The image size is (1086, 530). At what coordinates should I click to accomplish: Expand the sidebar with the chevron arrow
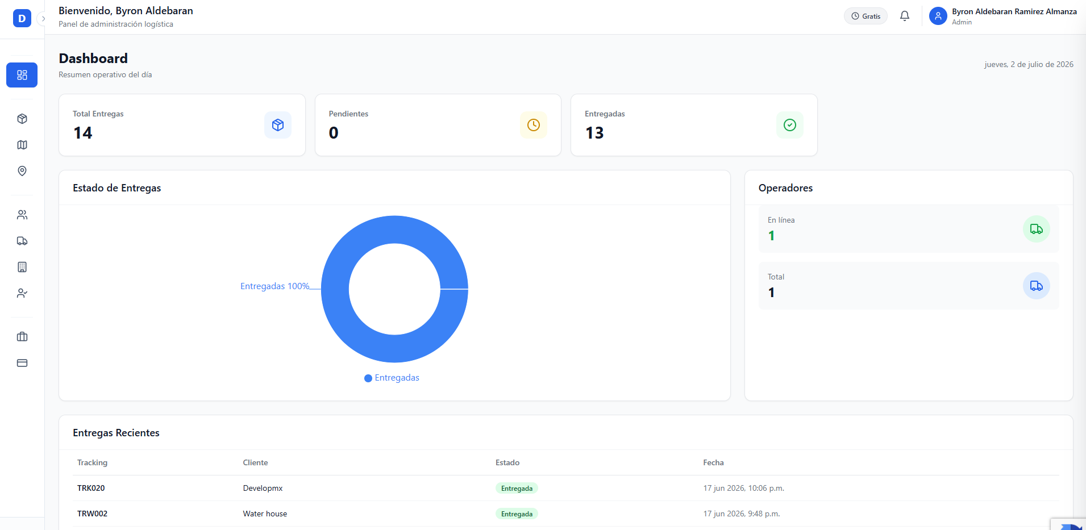point(43,19)
